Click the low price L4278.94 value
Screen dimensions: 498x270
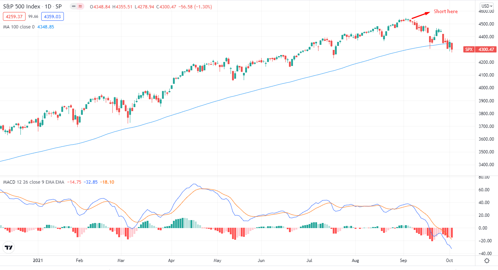click(144, 7)
